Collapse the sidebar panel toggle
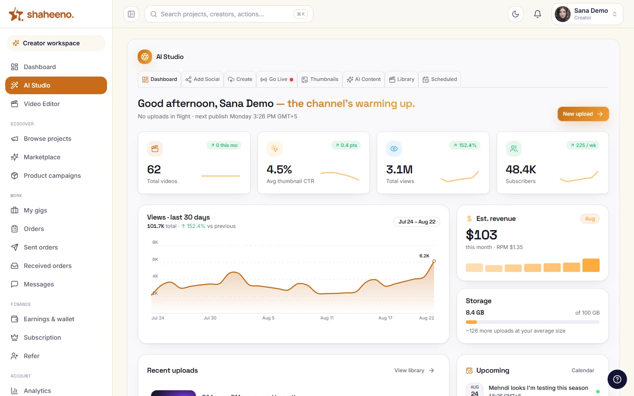 (131, 14)
